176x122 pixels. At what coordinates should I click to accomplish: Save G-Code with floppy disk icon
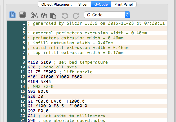[22, 15]
